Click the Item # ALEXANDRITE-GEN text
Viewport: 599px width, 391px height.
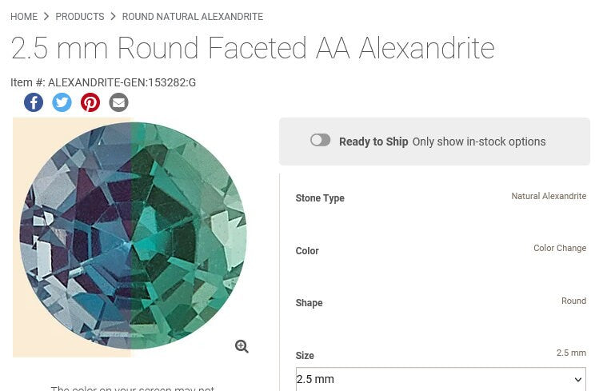coord(103,82)
